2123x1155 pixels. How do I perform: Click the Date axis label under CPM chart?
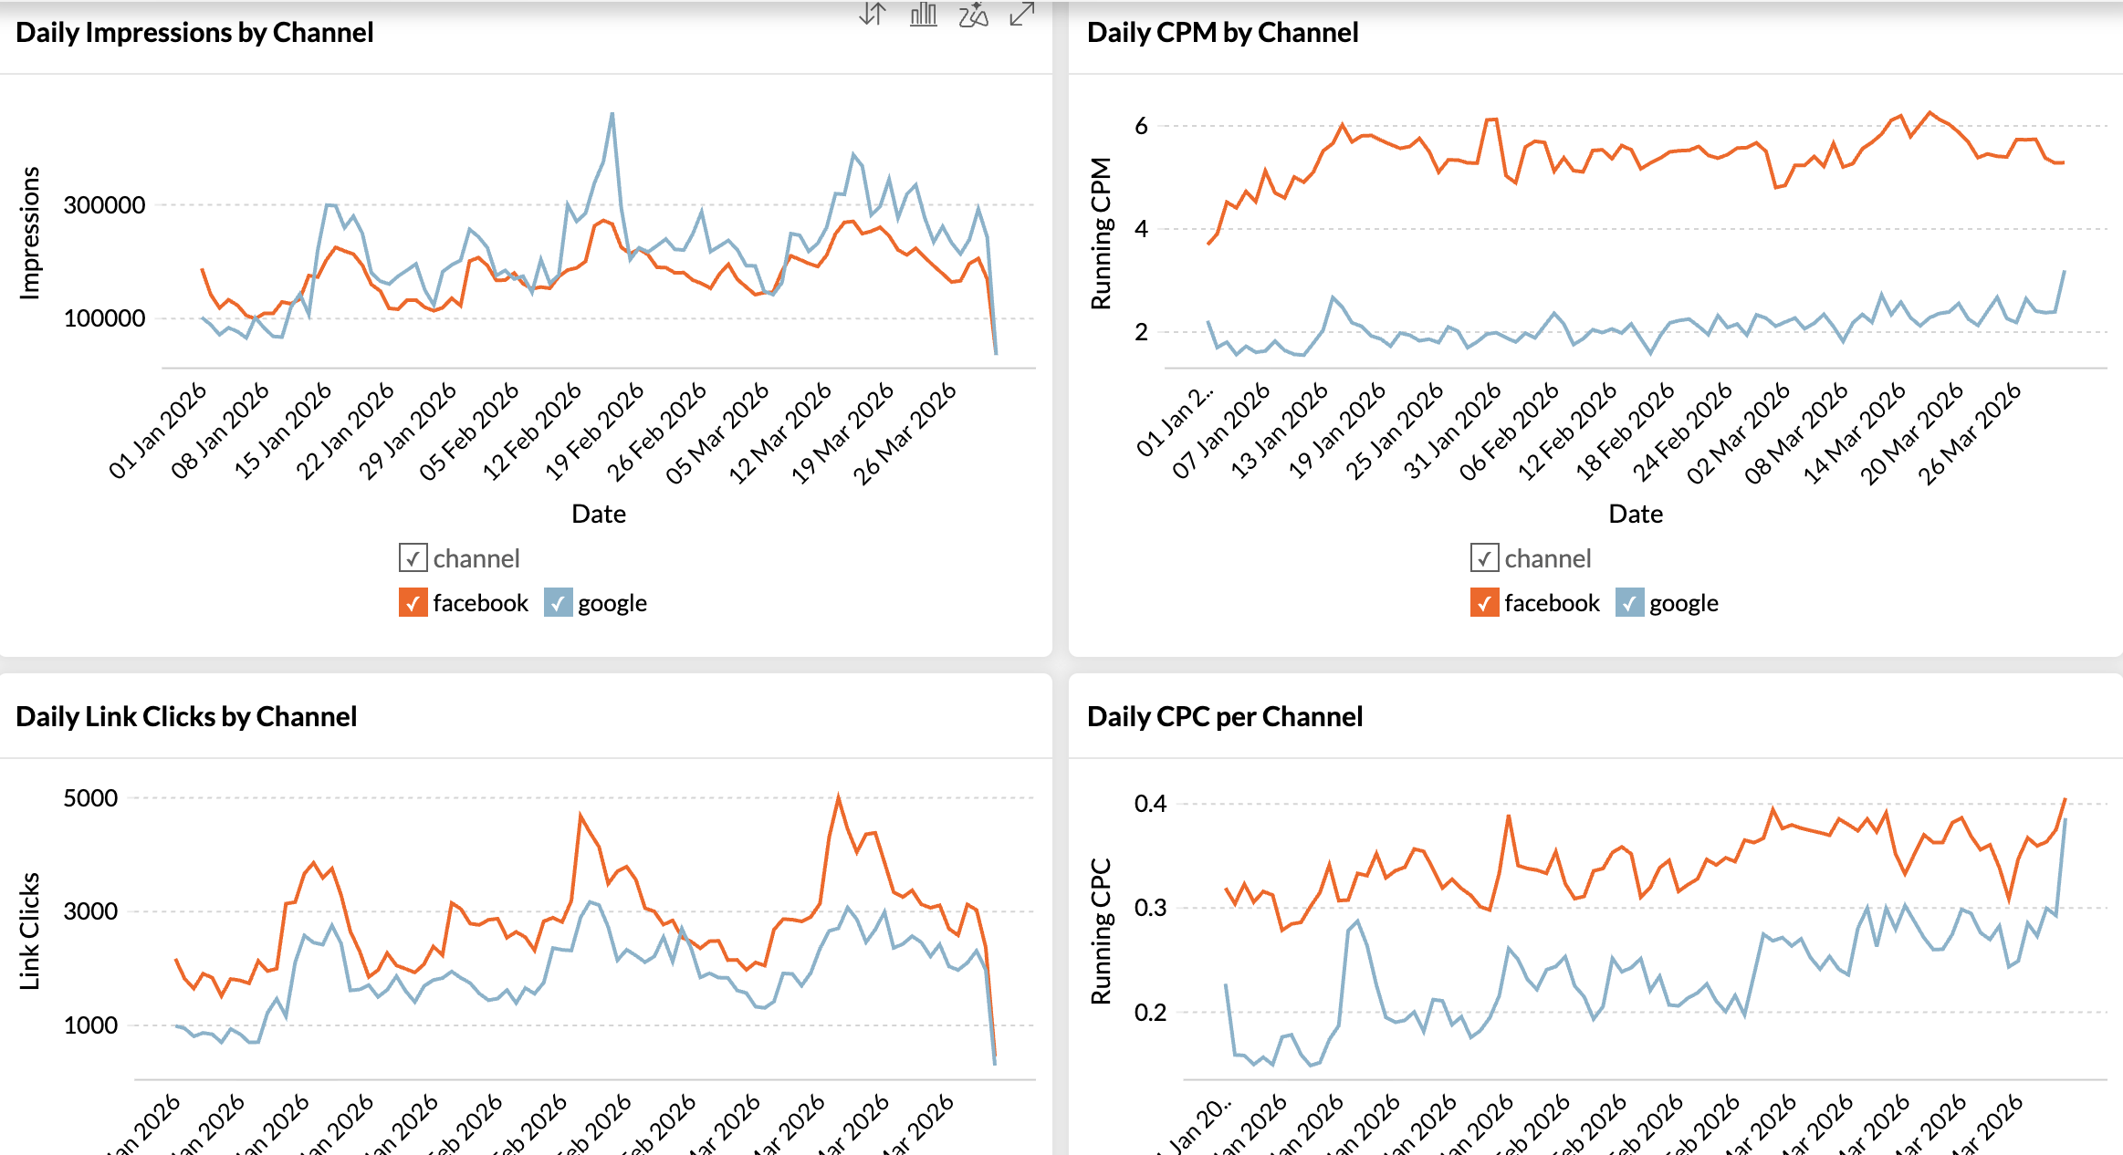pos(1636,514)
